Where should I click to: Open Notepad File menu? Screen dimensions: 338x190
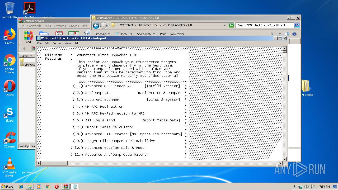[39, 43]
